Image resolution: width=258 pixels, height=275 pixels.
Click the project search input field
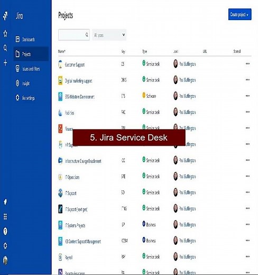tap(74, 35)
